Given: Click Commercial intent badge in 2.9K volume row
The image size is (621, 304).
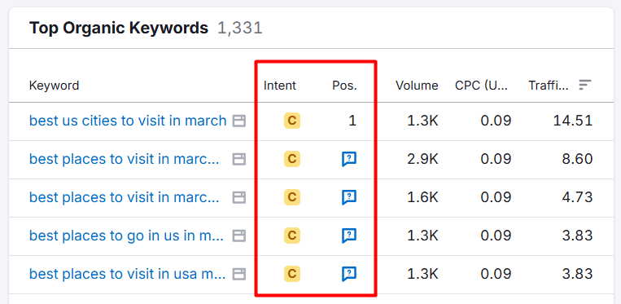Looking at the screenshot, I should click(292, 159).
